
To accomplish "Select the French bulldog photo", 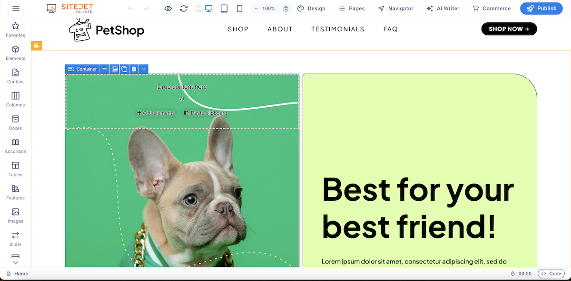I will (182, 197).
